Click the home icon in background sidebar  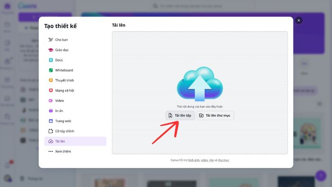pos(8,6)
